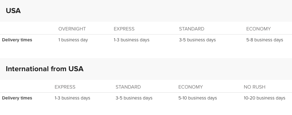The width and height of the screenshot is (292, 115).
Task: Click the International from USA heading
Action: coord(45,69)
